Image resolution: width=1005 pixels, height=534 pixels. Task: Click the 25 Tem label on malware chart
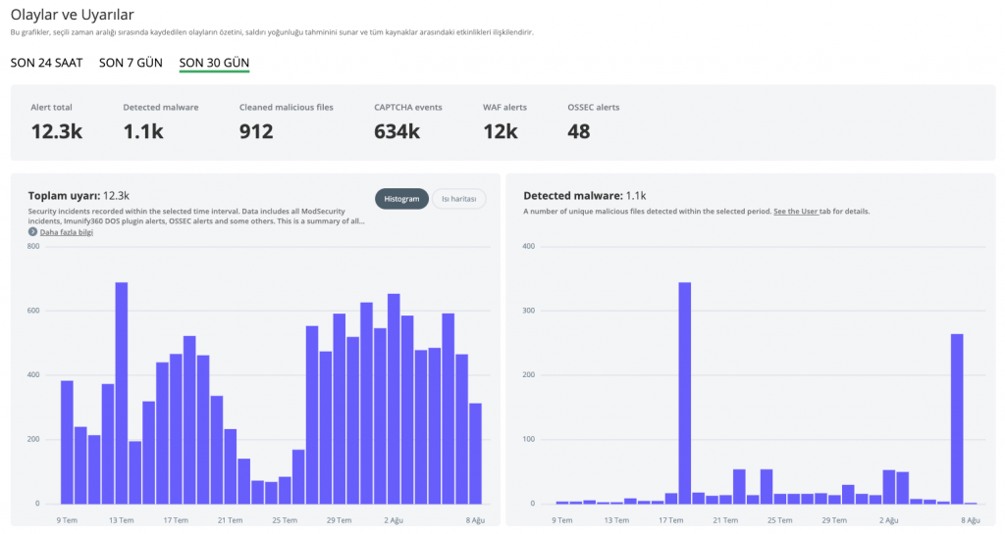[x=780, y=520]
